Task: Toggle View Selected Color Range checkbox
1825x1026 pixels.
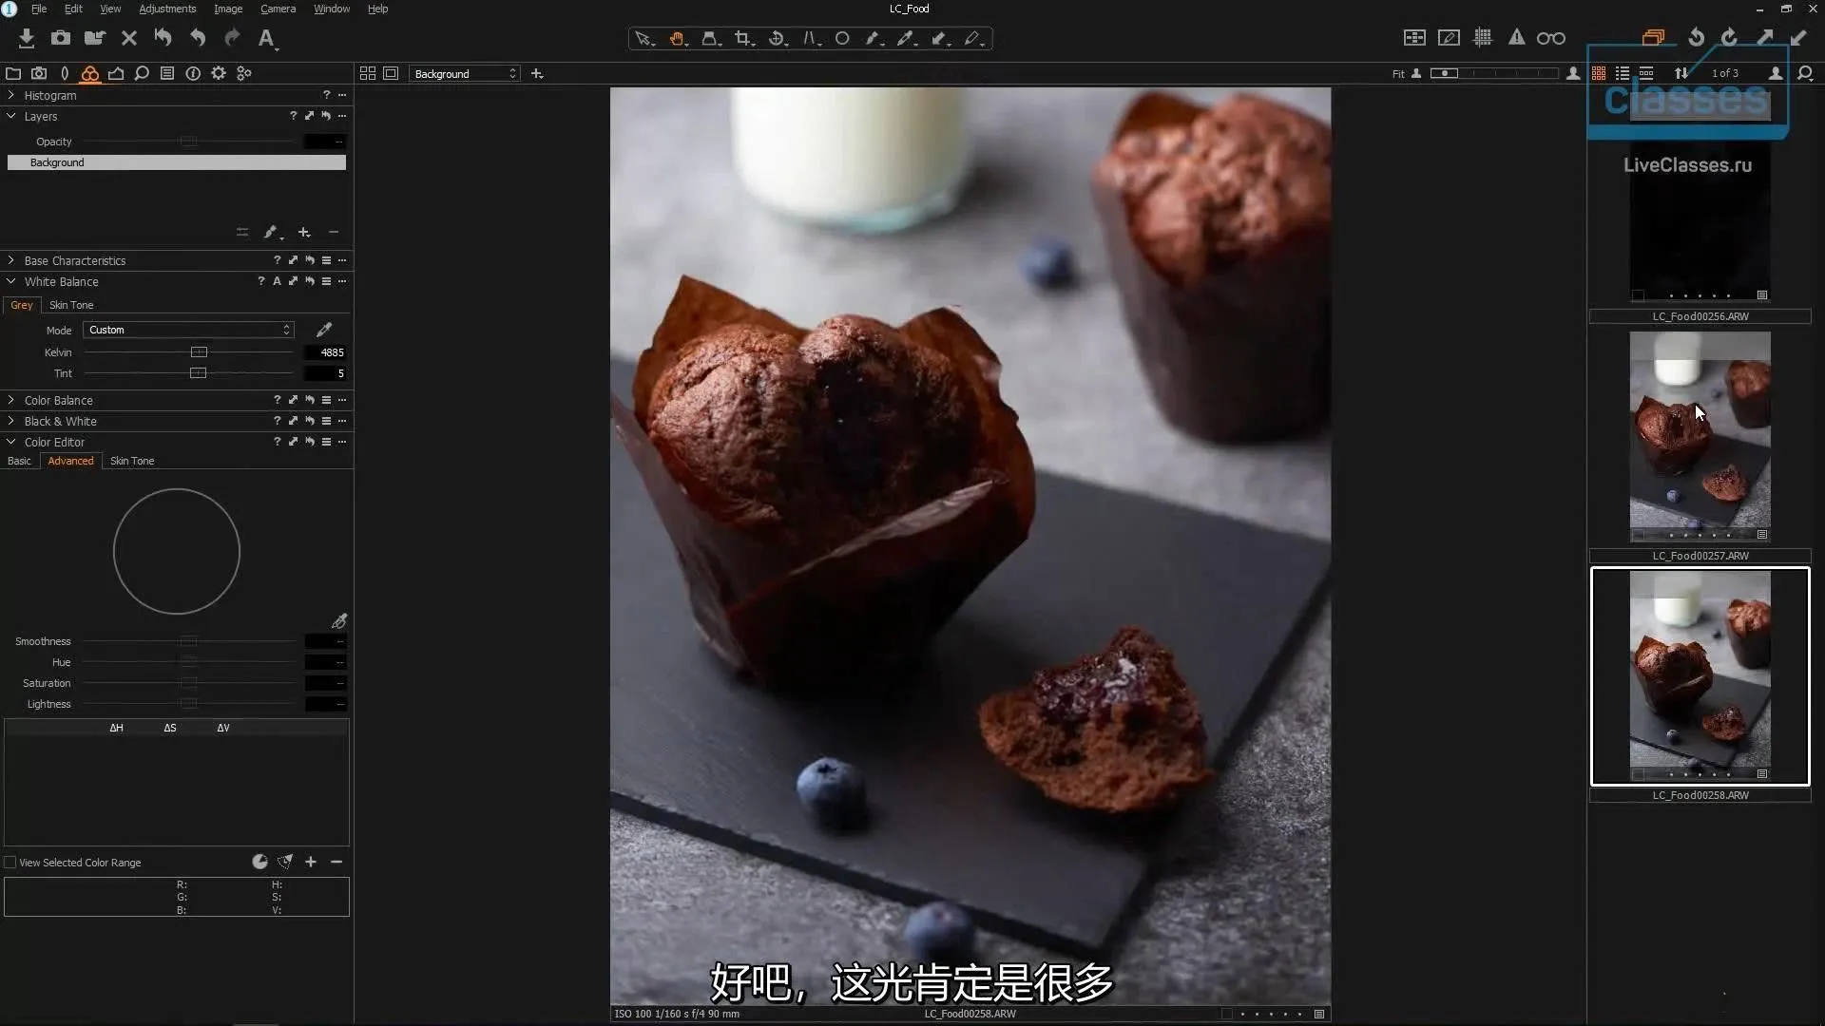Action: click(x=10, y=862)
